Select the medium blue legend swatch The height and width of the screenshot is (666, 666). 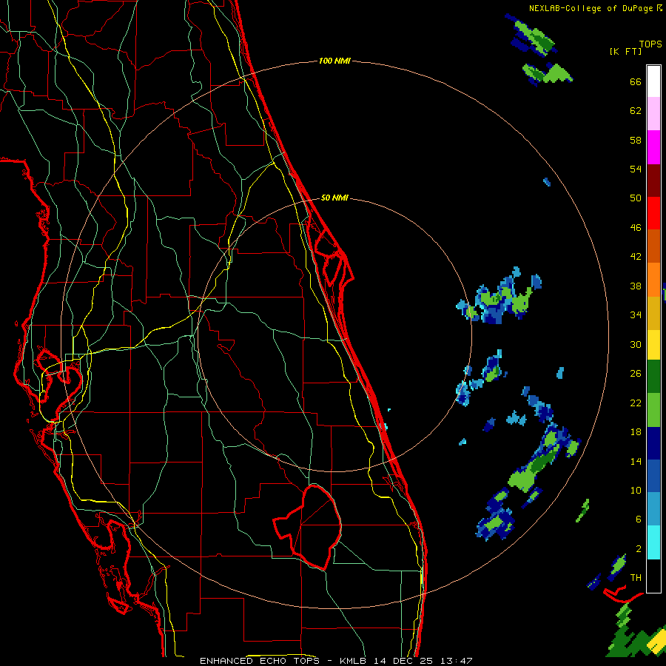[653, 477]
